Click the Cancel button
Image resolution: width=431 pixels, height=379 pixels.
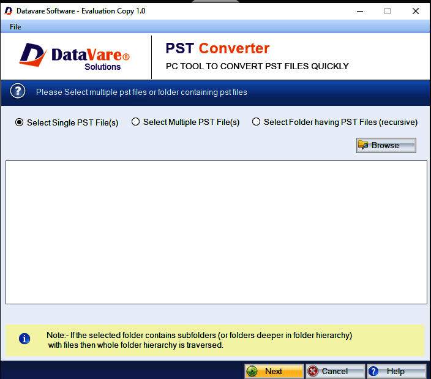335,371
